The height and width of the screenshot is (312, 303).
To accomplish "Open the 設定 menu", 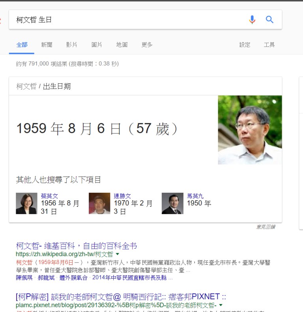I will pyautogui.click(x=245, y=45).
